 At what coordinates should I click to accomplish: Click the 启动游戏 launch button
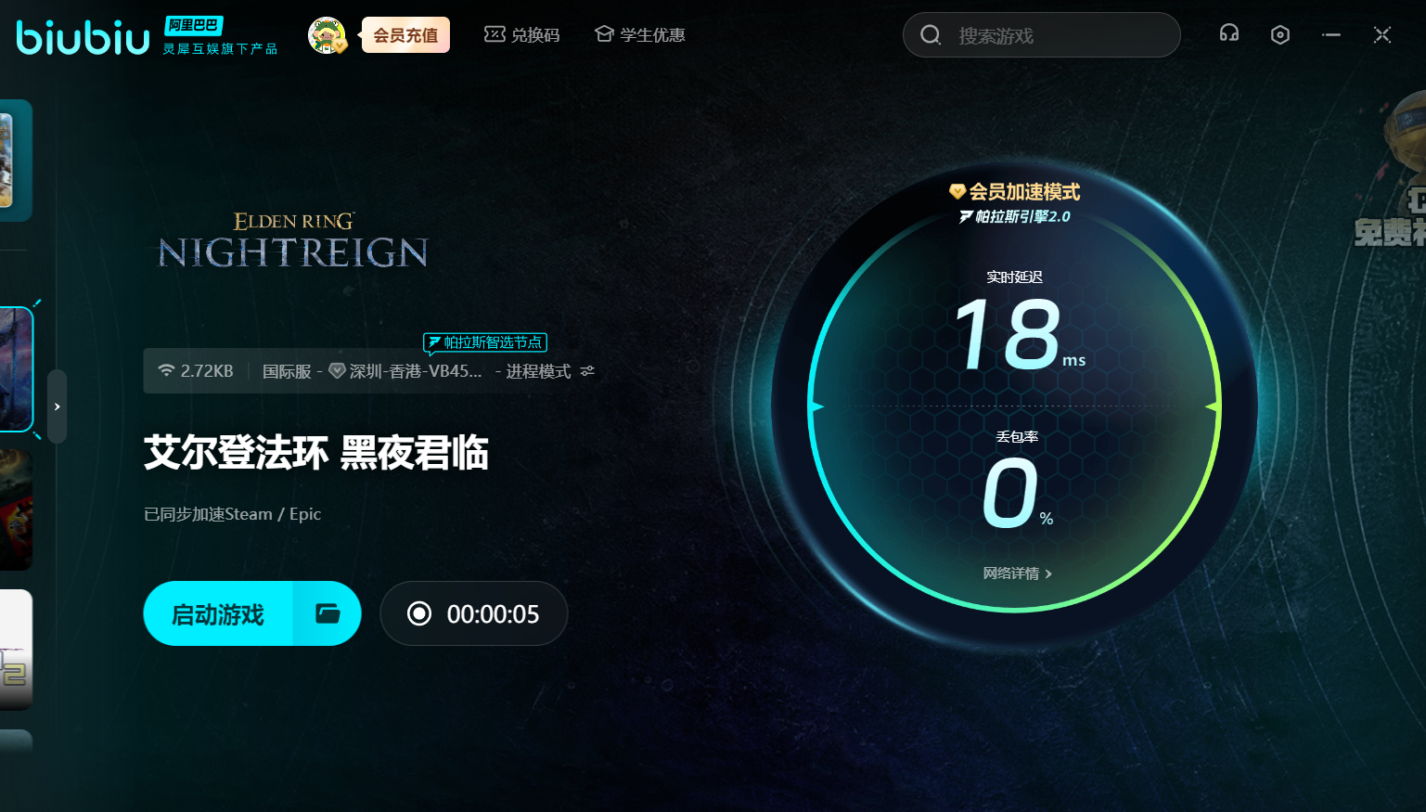click(x=219, y=613)
